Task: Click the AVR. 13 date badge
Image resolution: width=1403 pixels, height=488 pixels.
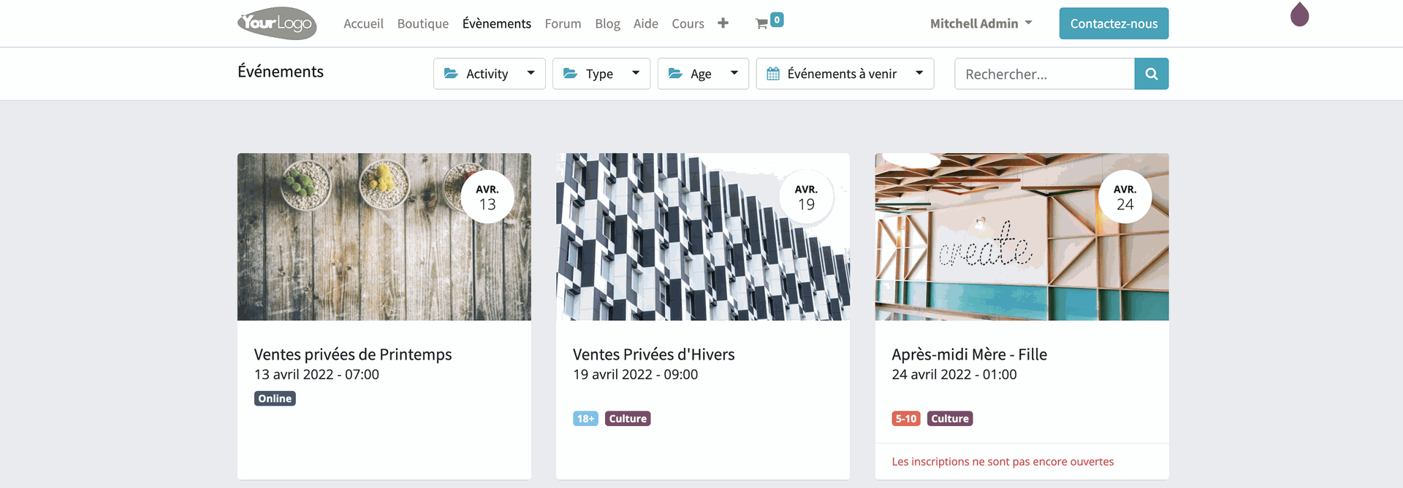Action: [x=487, y=197]
